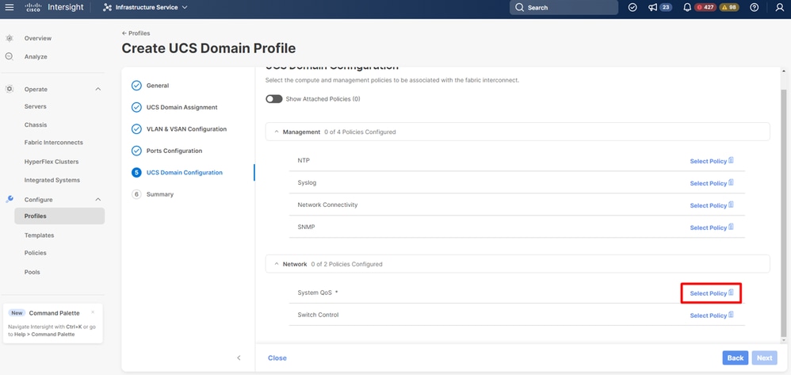Viewport: 791px width, 375px height.
Task: Collapse the Operate section chevron
Action: (97, 90)
